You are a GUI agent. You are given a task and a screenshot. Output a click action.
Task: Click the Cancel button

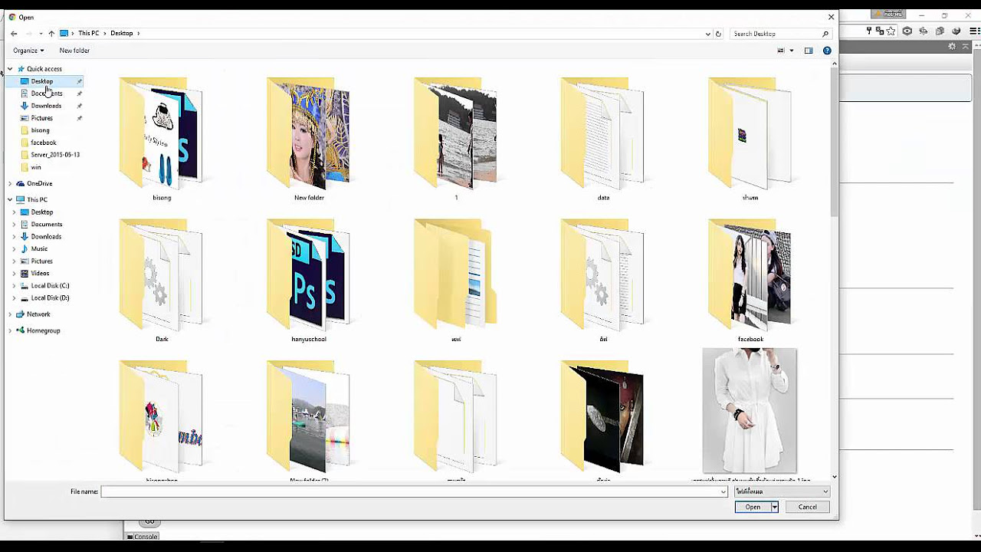pos(807,507)
